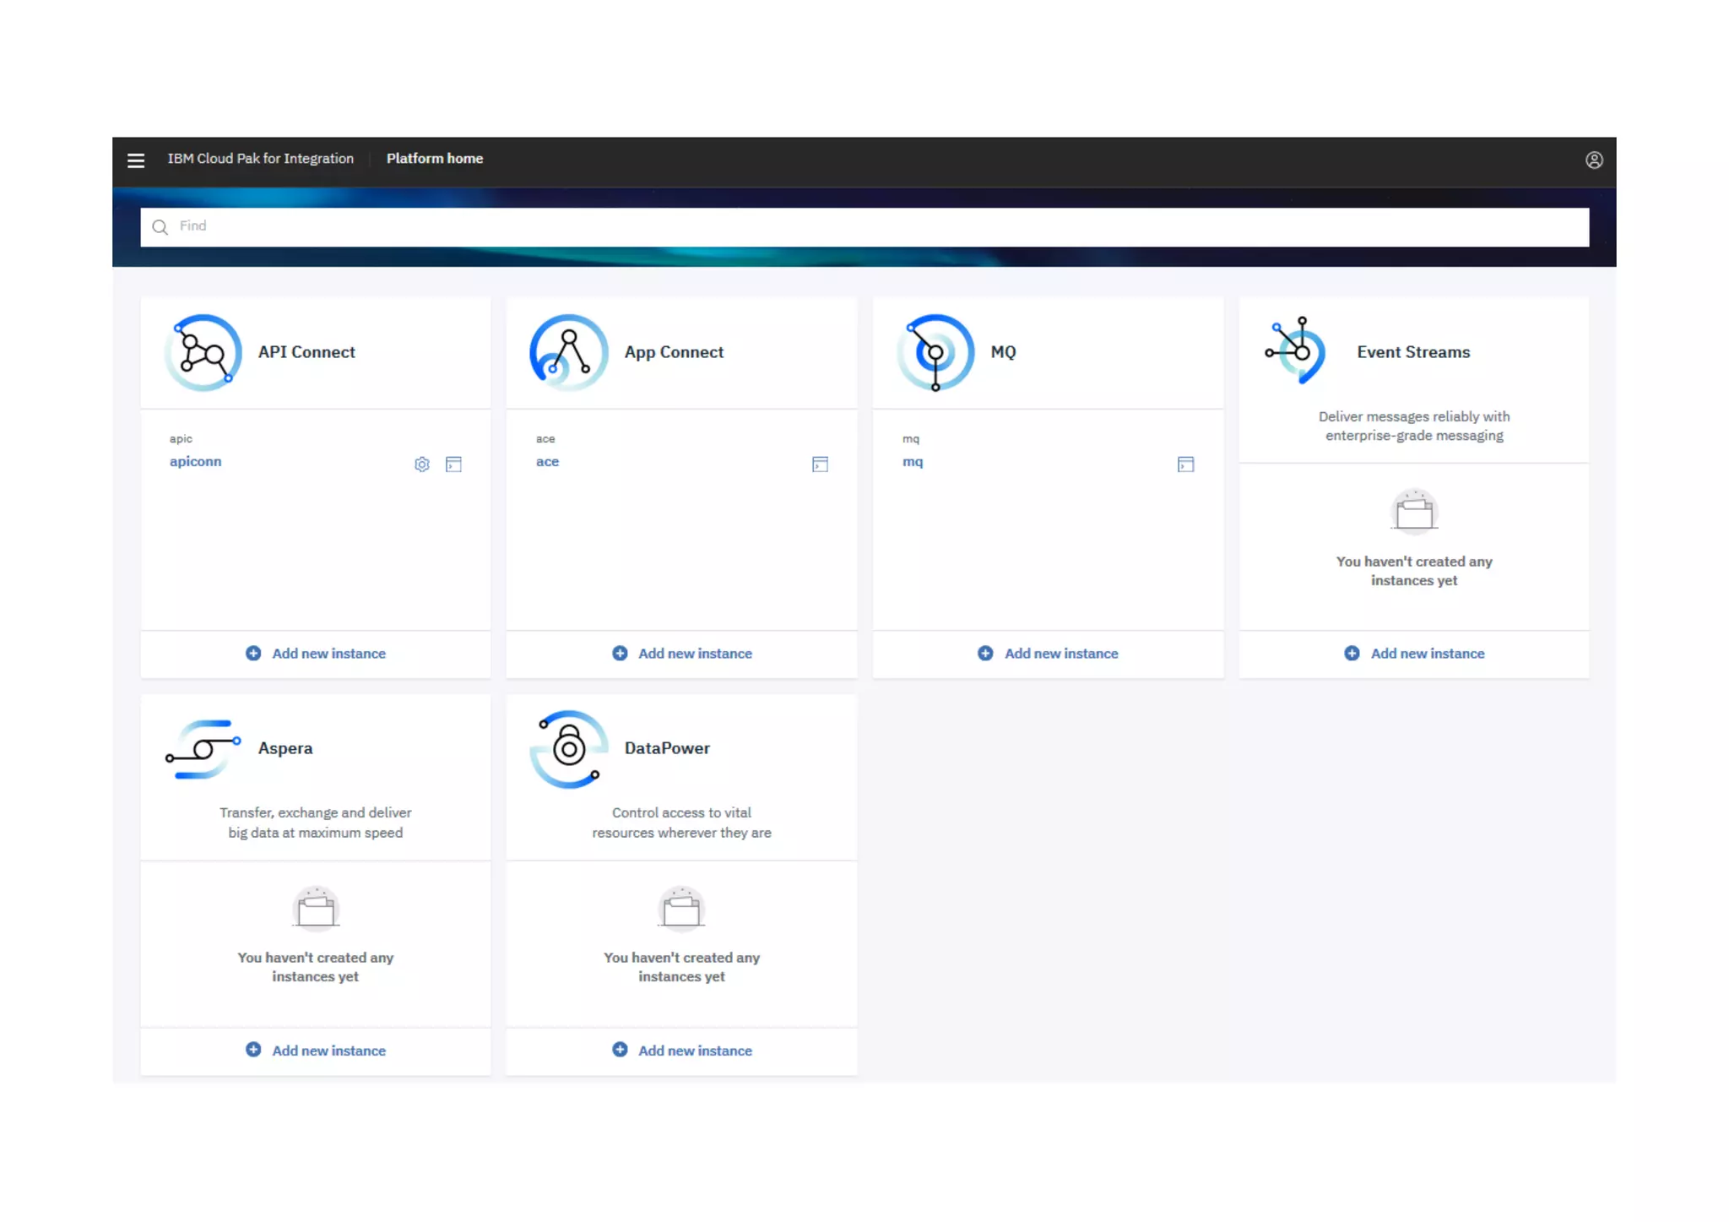Click IBM Cloud Pak for Integration title

(x=260, y=159)
